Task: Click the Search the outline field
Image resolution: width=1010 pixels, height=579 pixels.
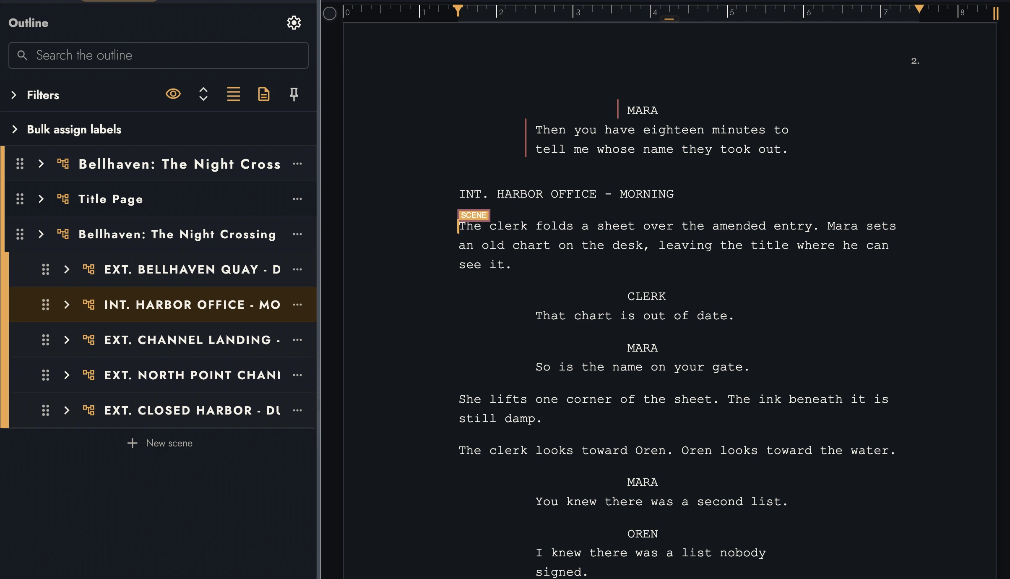Action: [x=159, y=55]
